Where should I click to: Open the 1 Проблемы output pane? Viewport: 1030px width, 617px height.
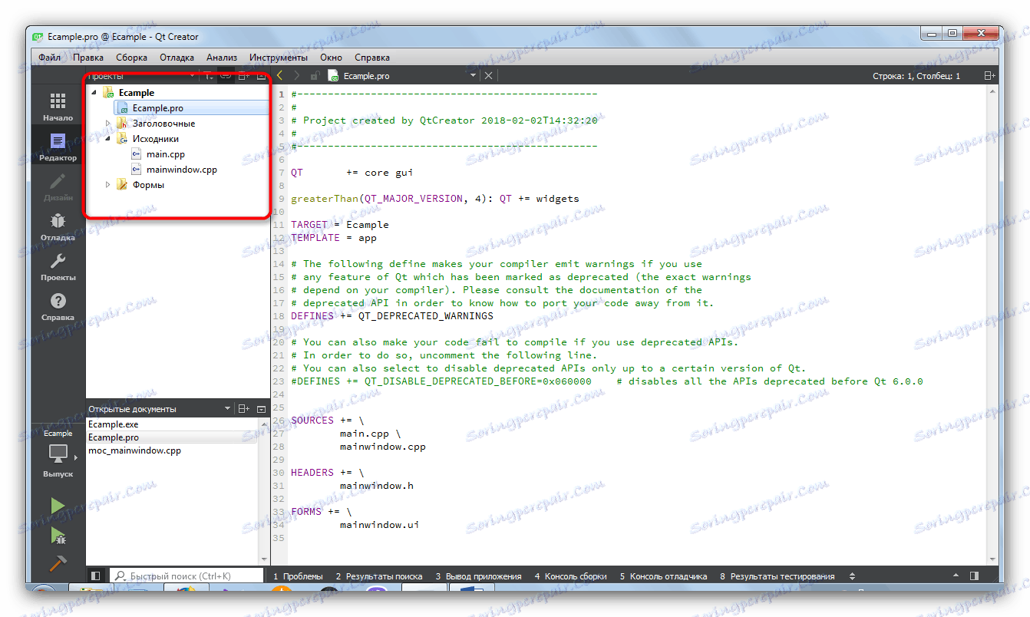click(299, 576)
